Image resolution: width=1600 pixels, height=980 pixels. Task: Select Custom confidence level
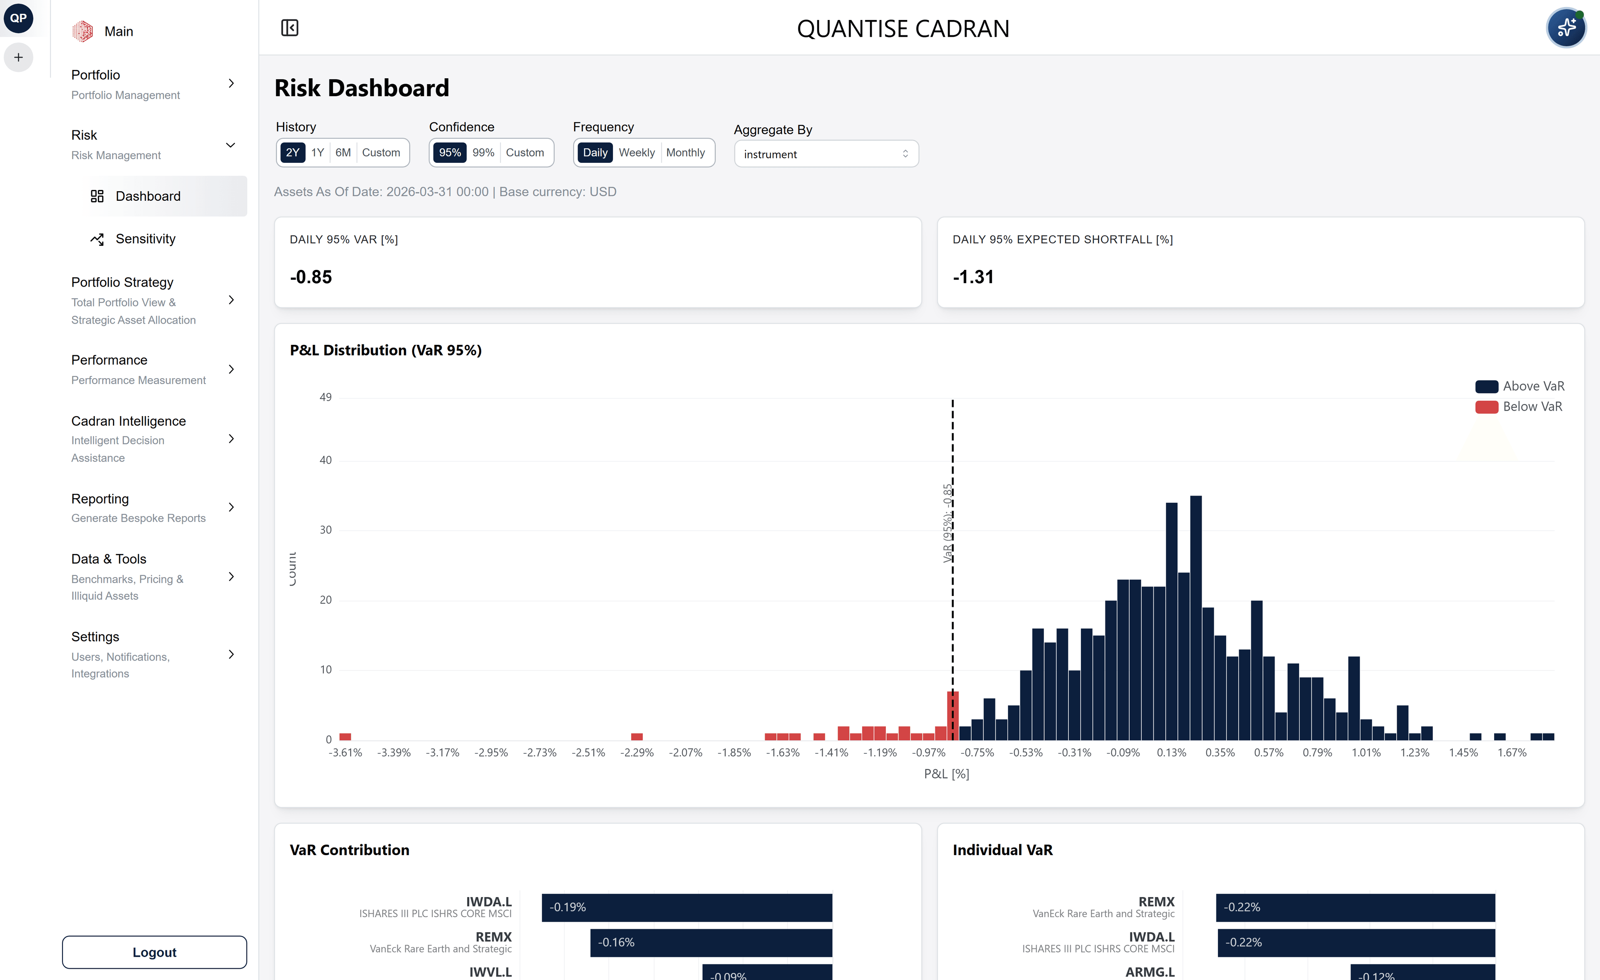click(x=525, y=152)
